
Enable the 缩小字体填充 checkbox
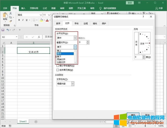point(58,66)
